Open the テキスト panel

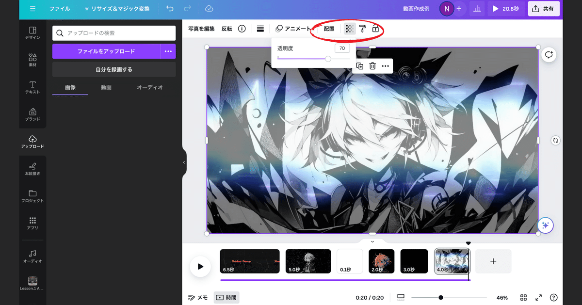(x=33, y=87)
